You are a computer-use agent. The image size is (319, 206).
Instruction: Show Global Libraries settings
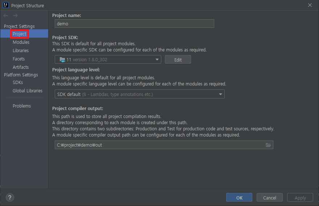(x=28, y=91)
